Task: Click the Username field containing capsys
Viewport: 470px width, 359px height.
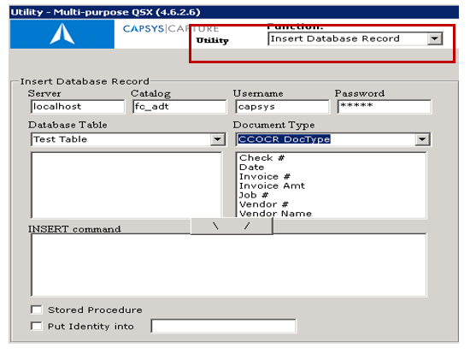Action: pyautogui.click(x=282, y=107)
